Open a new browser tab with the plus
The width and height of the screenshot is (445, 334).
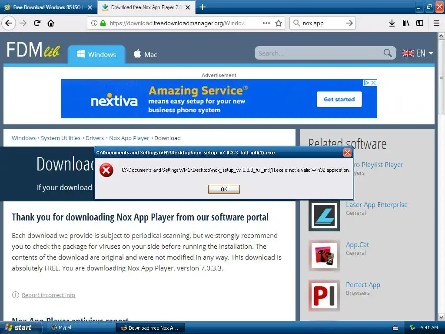tap(203, 7)
